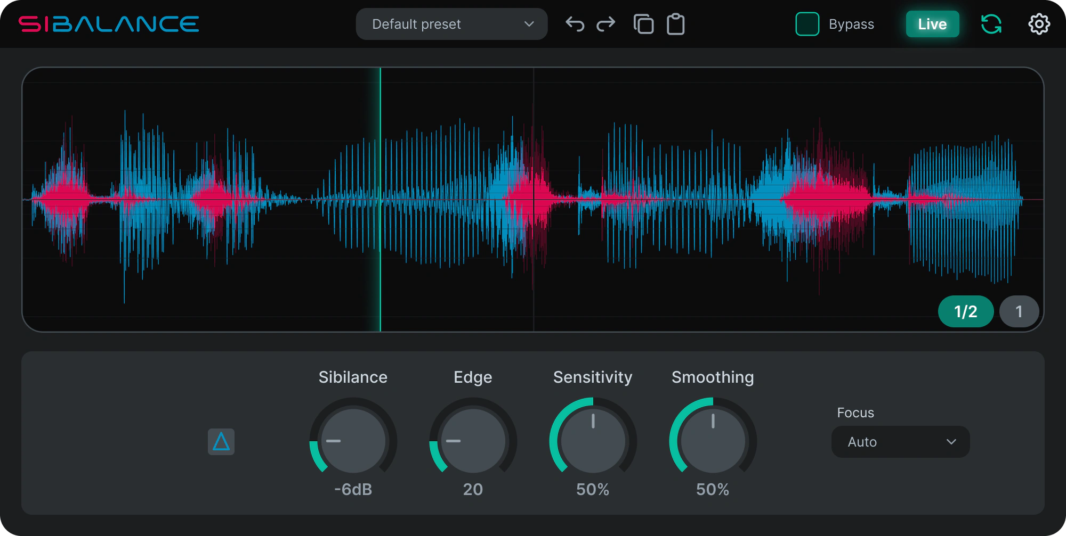Click the undo arrow icon
This screenshot has height=536, width=1066.
click(x=575, y=24)
